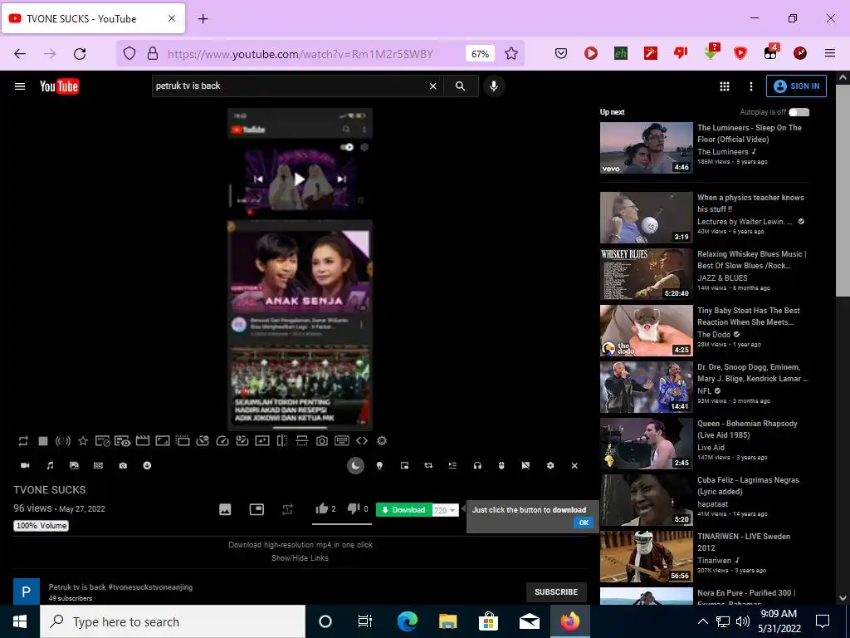The height and width of the screenshot is (638, 850).
Task: Click the embed code brackets icon
Action: [362, 441]
